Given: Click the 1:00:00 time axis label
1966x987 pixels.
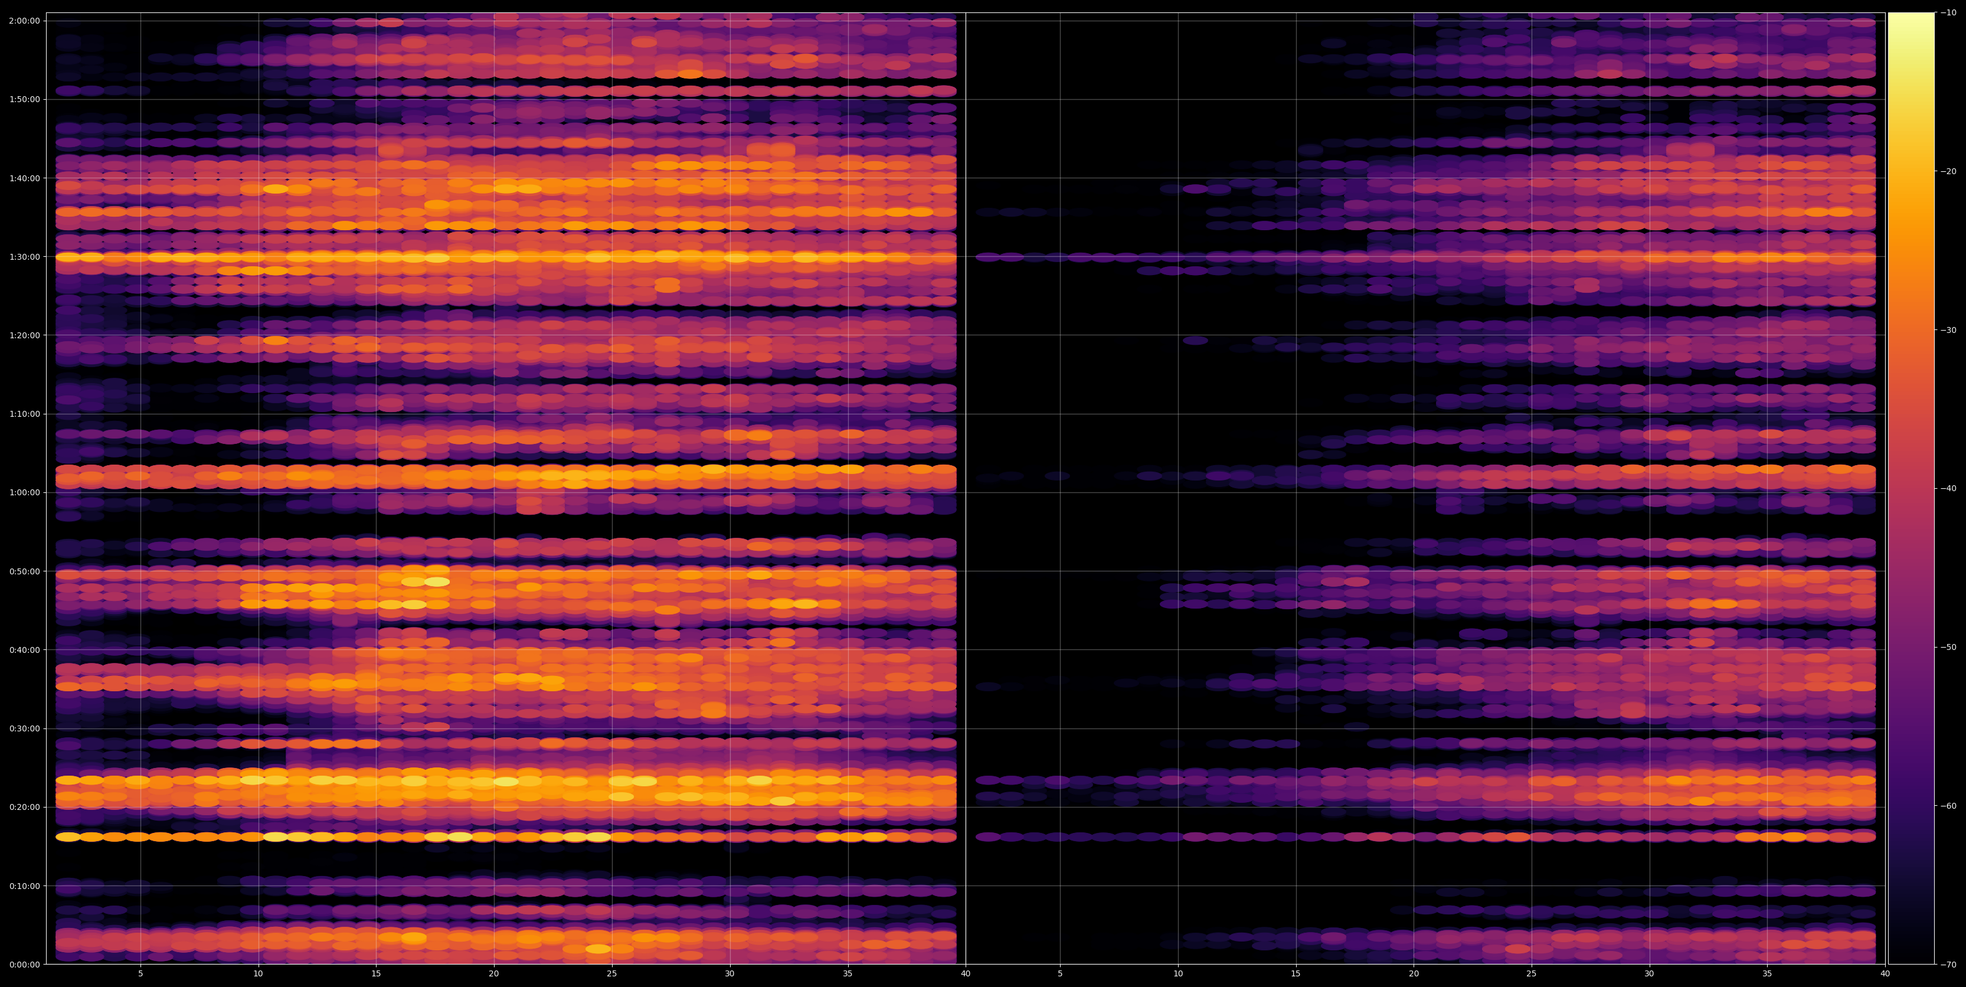Looking at the screenshot, I should [x=24, y=492].
